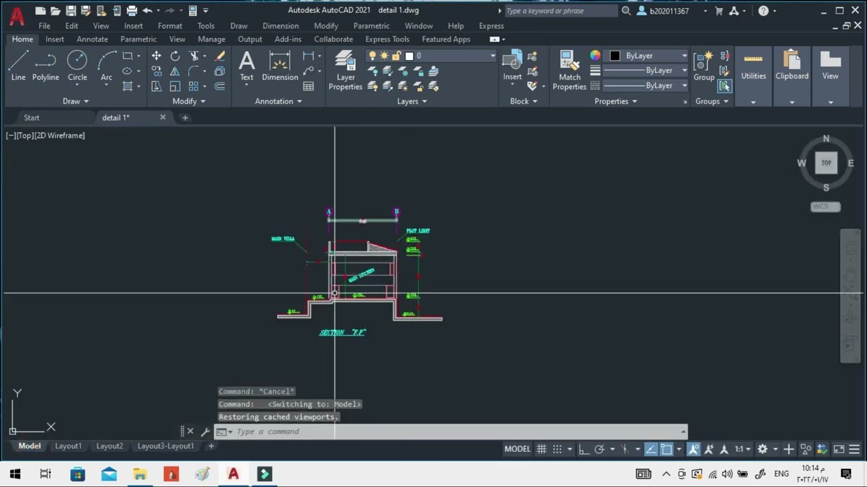Toggle object snap tracking in status bar
The image size is (867, 487).
pyautogui.click(x=650, y=449)
